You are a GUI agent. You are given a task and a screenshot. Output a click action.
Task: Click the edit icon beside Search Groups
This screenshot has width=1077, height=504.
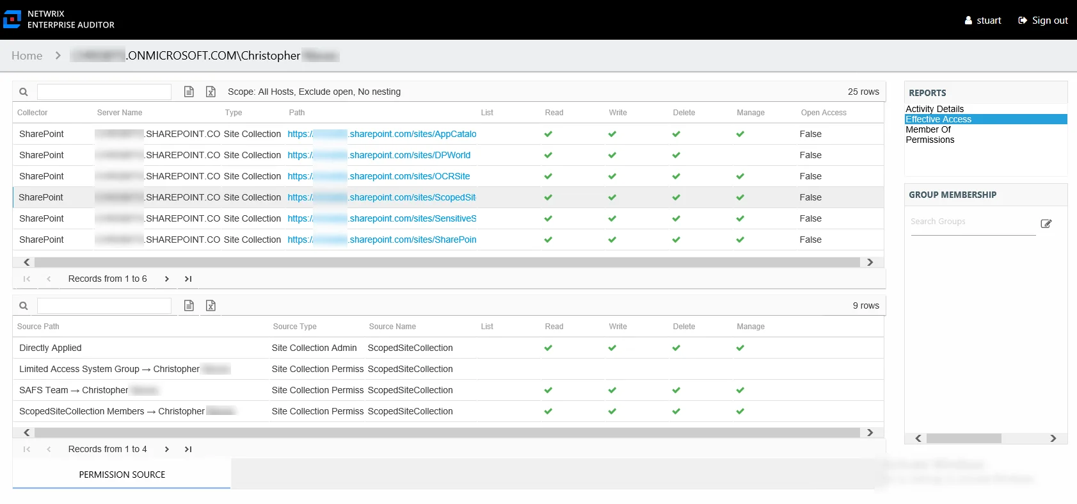1046,224
